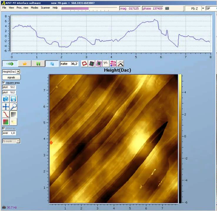Click the dark green rotated image icon
The height and width of the screenshot is (211, 217).
(x=91, y=64)
